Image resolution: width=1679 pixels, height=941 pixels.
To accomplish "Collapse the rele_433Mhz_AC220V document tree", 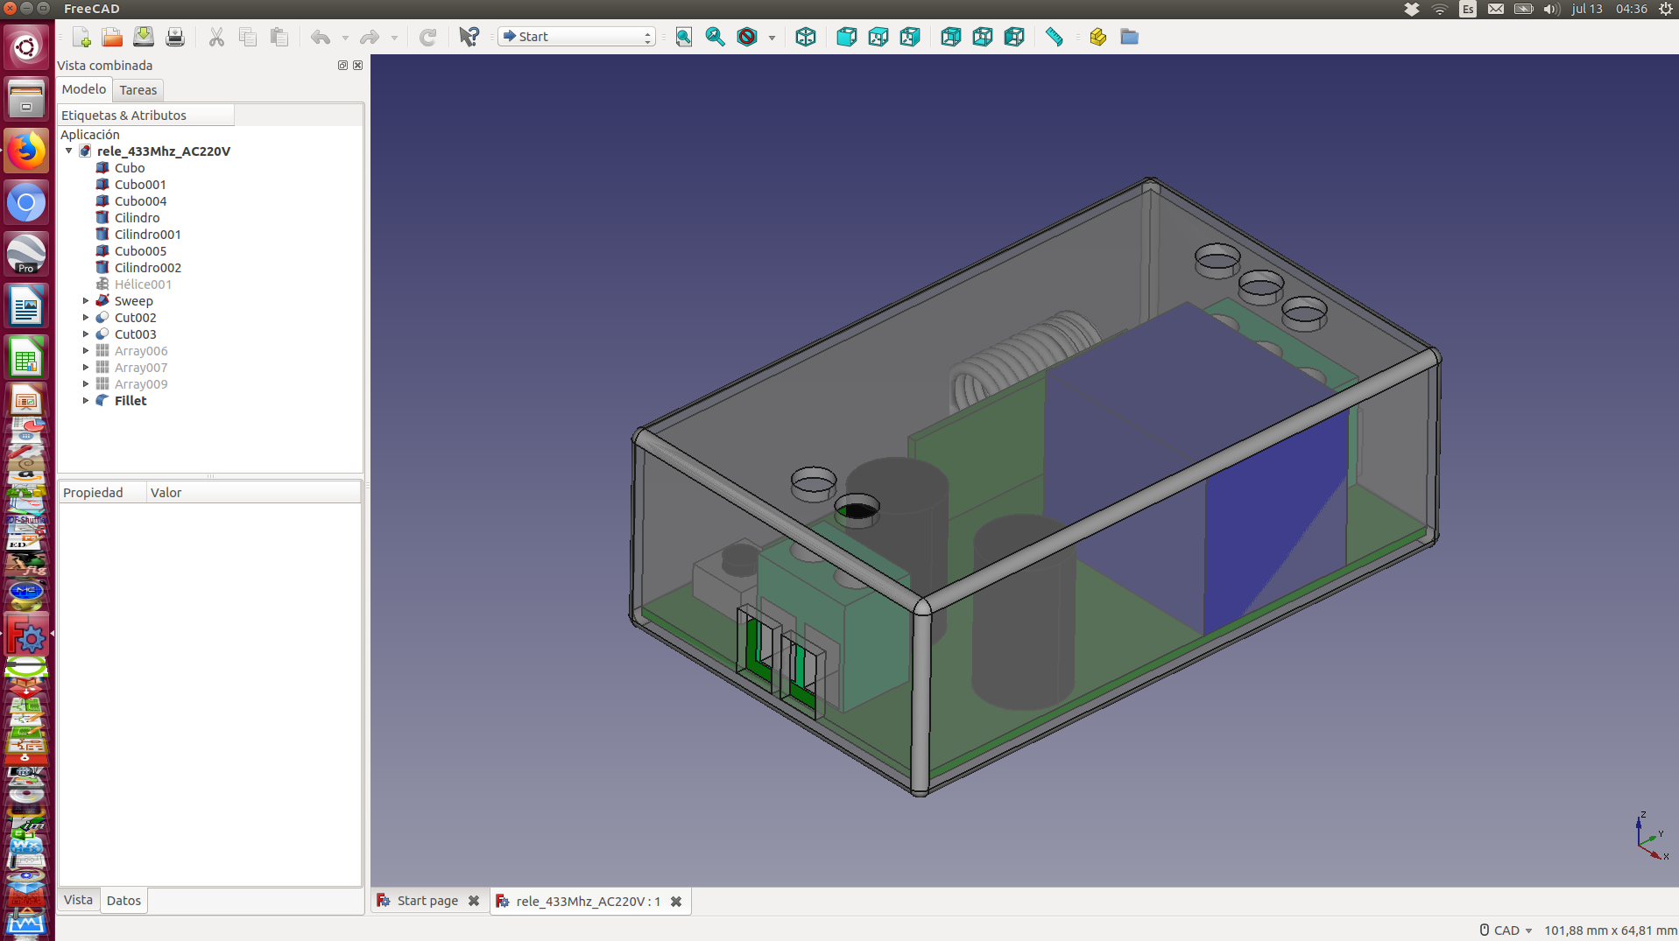I will click(x=69, y=151).
